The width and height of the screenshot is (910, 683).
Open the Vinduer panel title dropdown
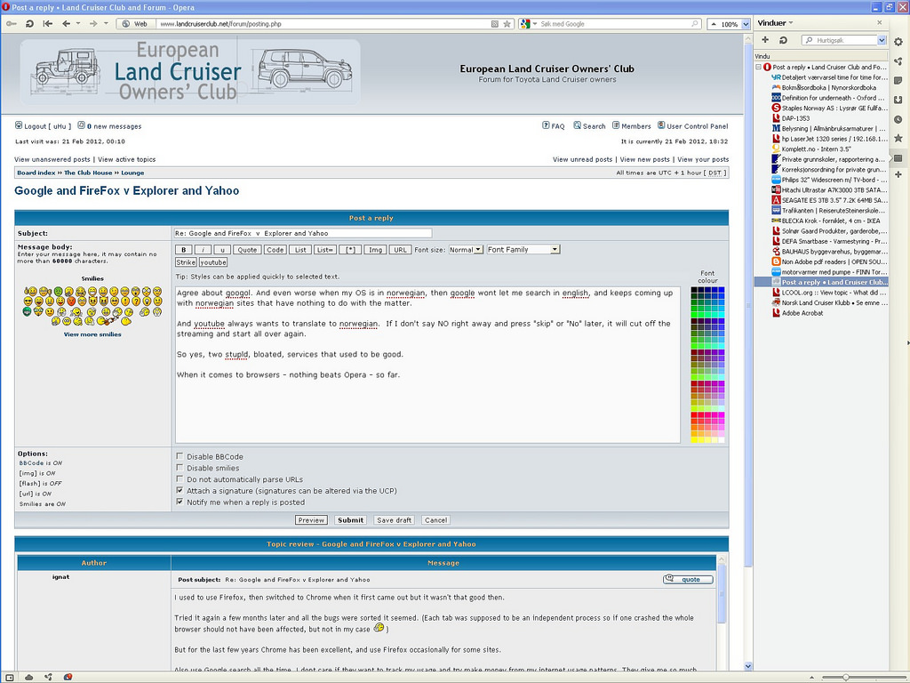[790, 23]
